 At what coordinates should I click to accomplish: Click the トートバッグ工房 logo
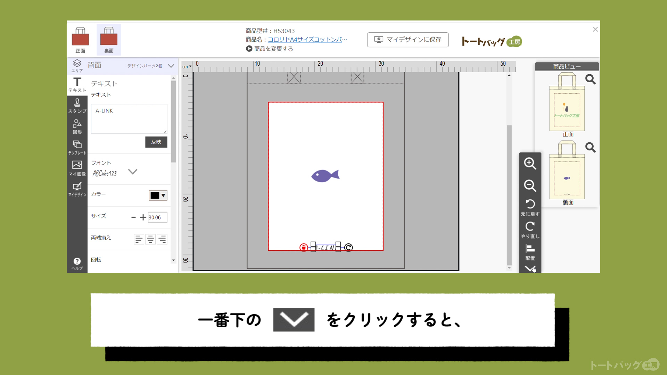492,42
